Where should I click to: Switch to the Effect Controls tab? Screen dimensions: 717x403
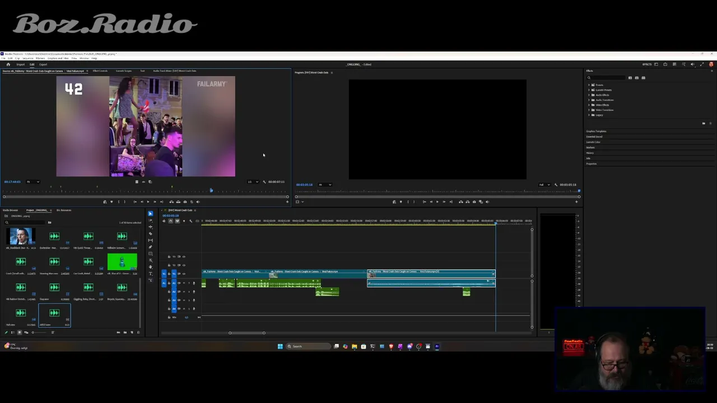point(100,71)
